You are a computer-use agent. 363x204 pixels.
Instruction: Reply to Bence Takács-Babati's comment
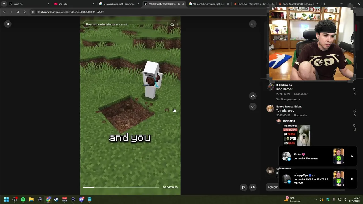301,115
